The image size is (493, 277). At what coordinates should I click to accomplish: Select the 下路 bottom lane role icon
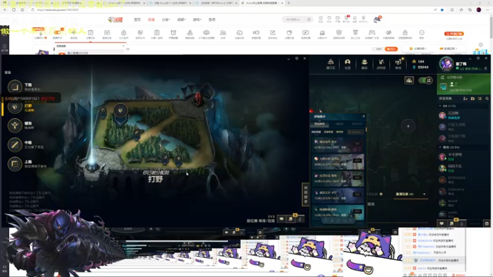coord(15,87)
